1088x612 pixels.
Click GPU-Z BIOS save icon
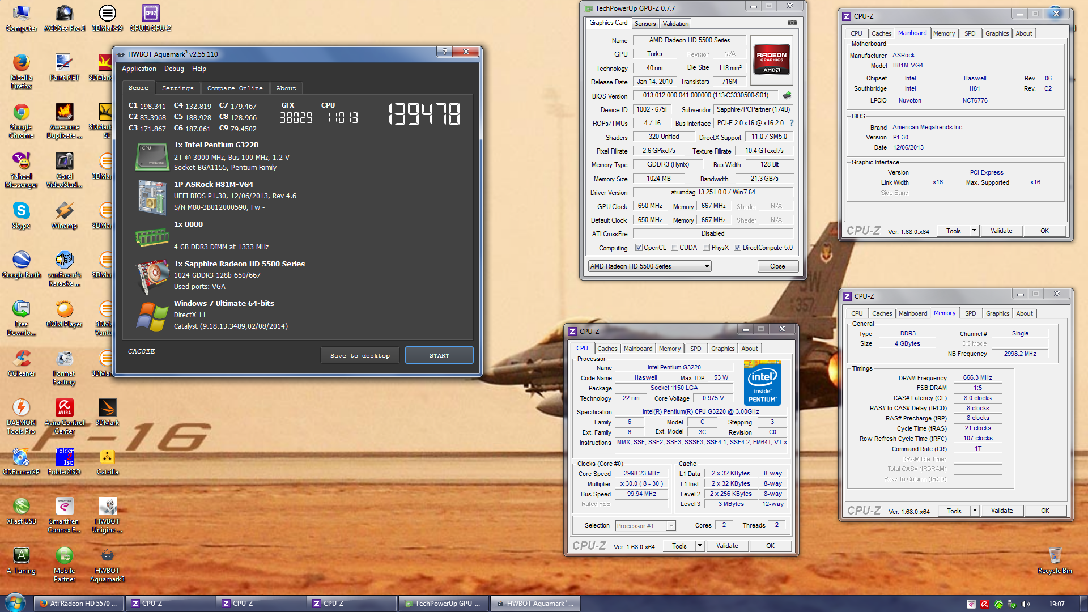tap(787, 95)
